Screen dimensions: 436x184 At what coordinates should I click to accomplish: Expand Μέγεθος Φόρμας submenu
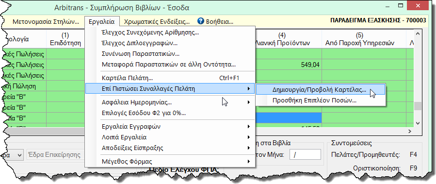tap(170, 162)
